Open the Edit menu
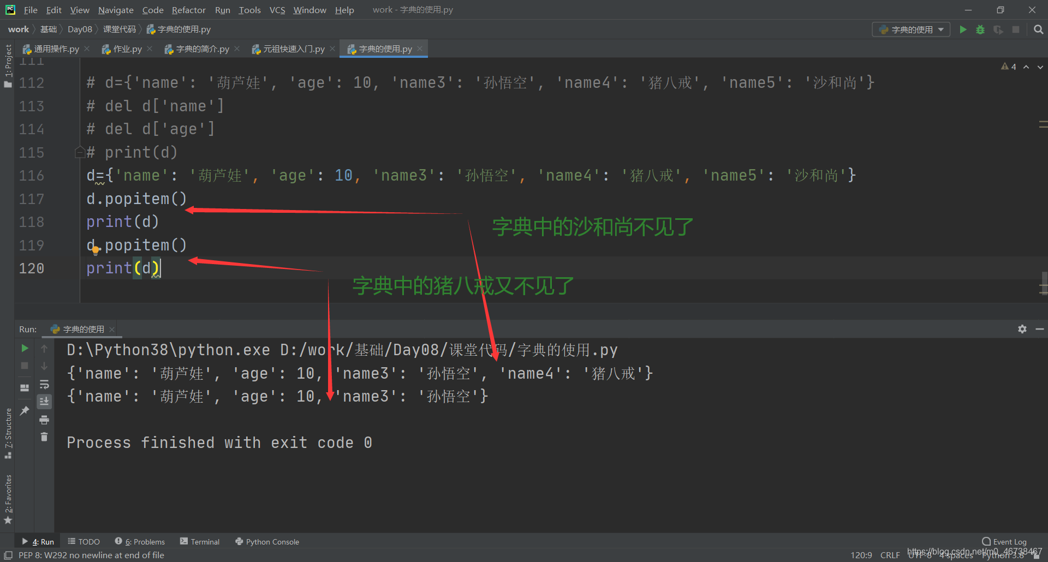Screen dimensions: 1048x562 [x=53, y=10]
